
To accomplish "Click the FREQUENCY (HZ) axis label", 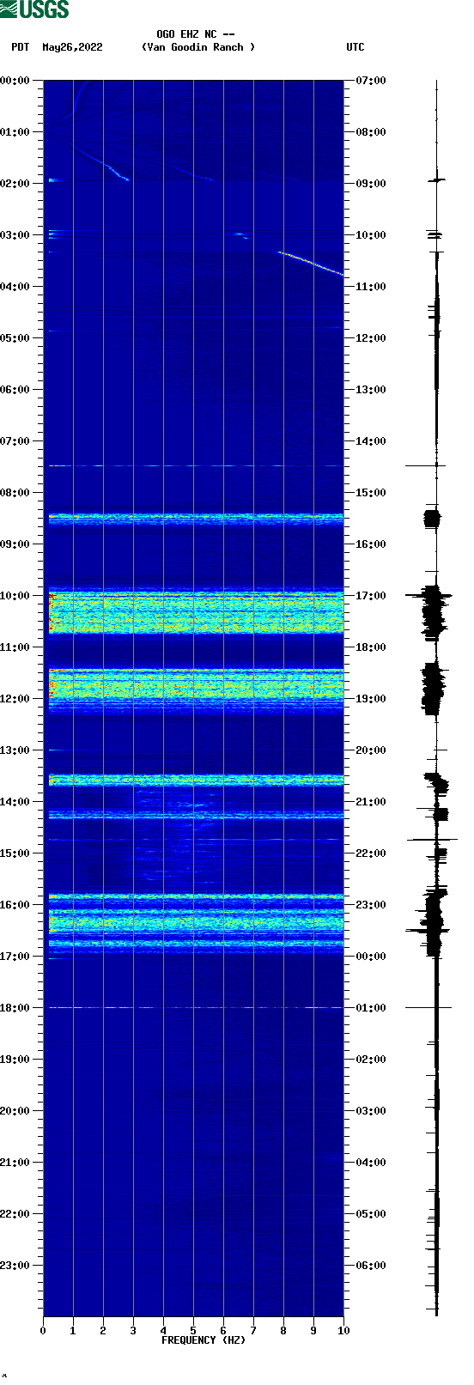I will 204,1340.
